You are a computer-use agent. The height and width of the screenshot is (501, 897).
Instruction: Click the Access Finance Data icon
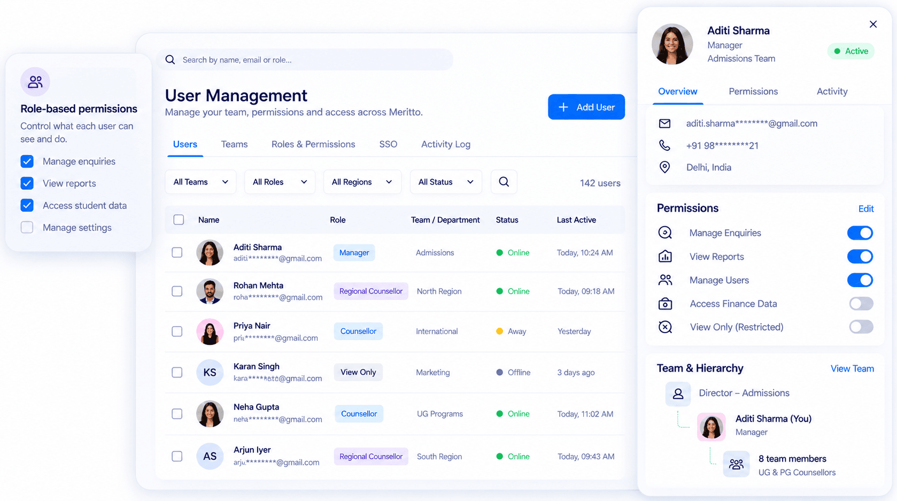(665, 304)
